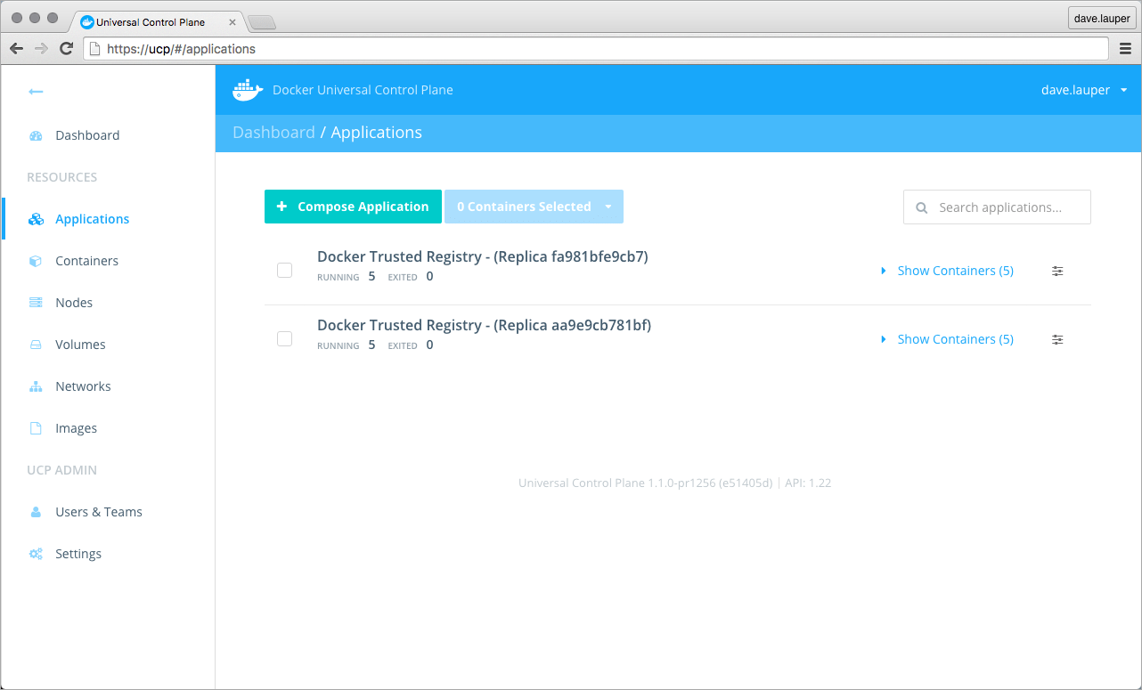Click the Networks icon
1142x690 pixels.
(x=36, y=386)
